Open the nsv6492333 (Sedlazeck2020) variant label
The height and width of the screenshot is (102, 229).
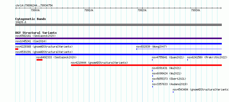56,57
